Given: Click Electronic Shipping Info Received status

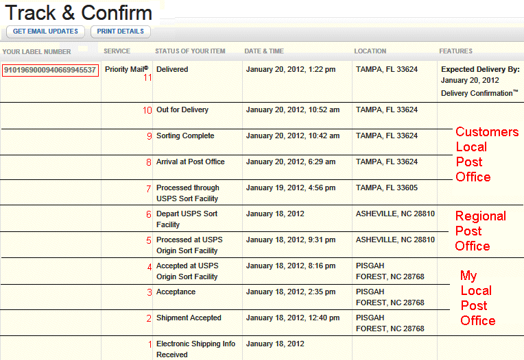Looking at the screenshot, I should [195, 349].
